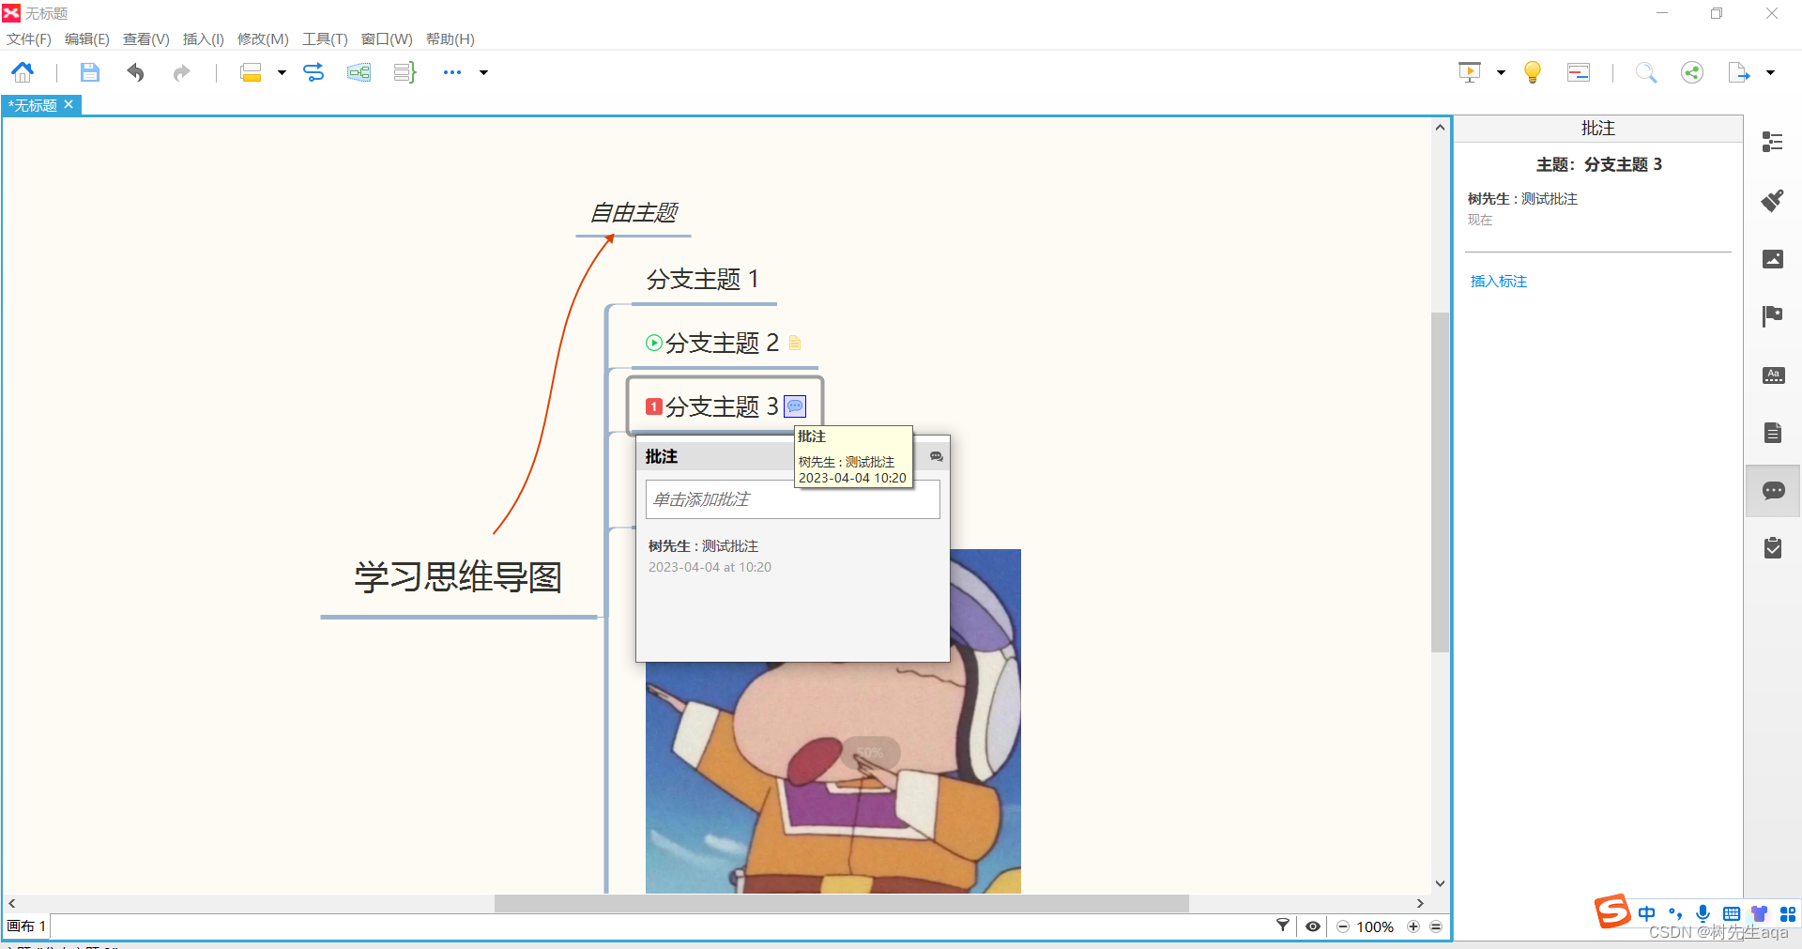Image resolution: width=1802 pixels, height=949 pixels.
Task: Click the vertical scrollbar up arrow
Action: [x=1441, y=128]
